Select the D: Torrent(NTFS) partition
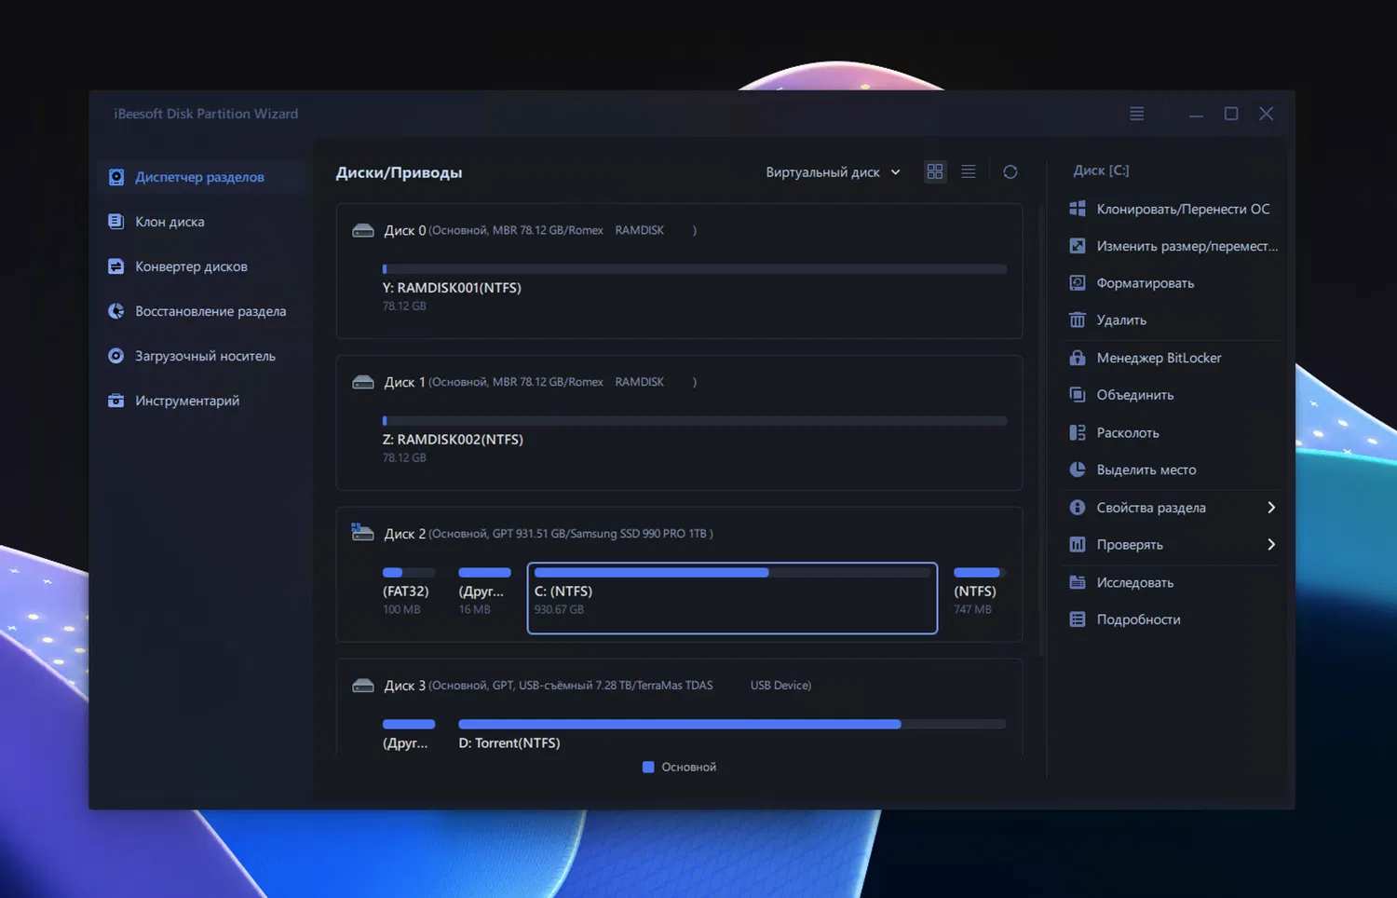Image resolution: width=1397 pixels, height=898 pixels. 732,734
